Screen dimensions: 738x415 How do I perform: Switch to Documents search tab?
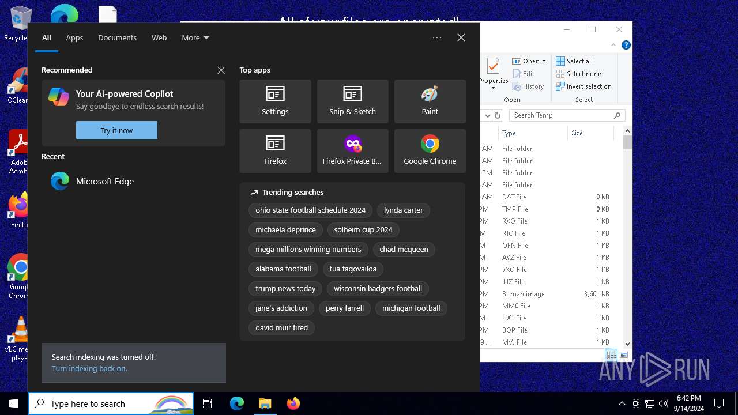click(x=117, y=37)
